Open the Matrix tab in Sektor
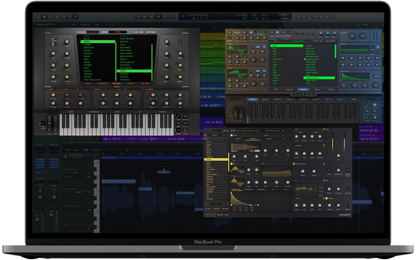 tap(354, 99)
